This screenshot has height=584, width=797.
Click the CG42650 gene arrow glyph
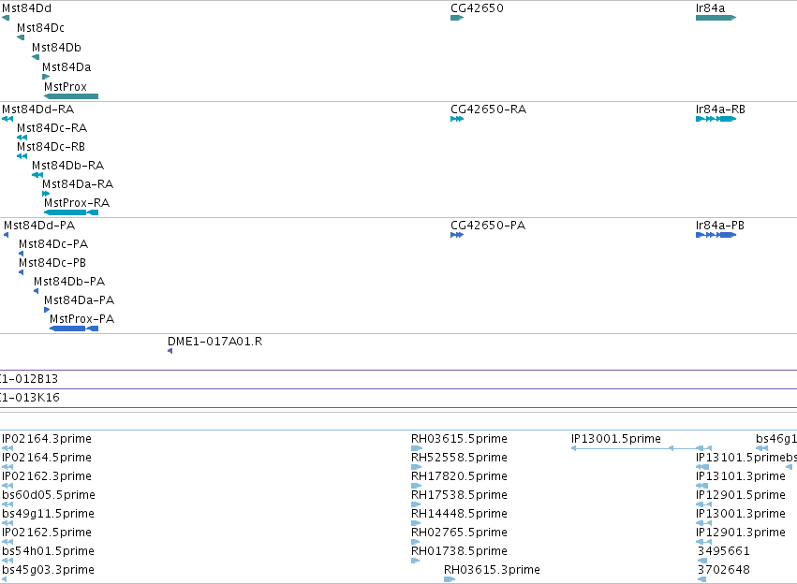pyautogui.click(x=457, y=18)
